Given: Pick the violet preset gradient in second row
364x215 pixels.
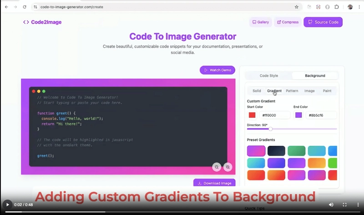Looking at the screenshot, I should [x=297, y=163].
